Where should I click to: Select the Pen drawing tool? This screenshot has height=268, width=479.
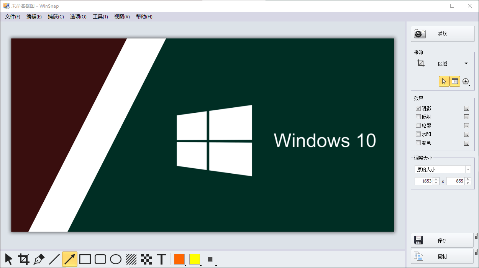pos(39,259)
